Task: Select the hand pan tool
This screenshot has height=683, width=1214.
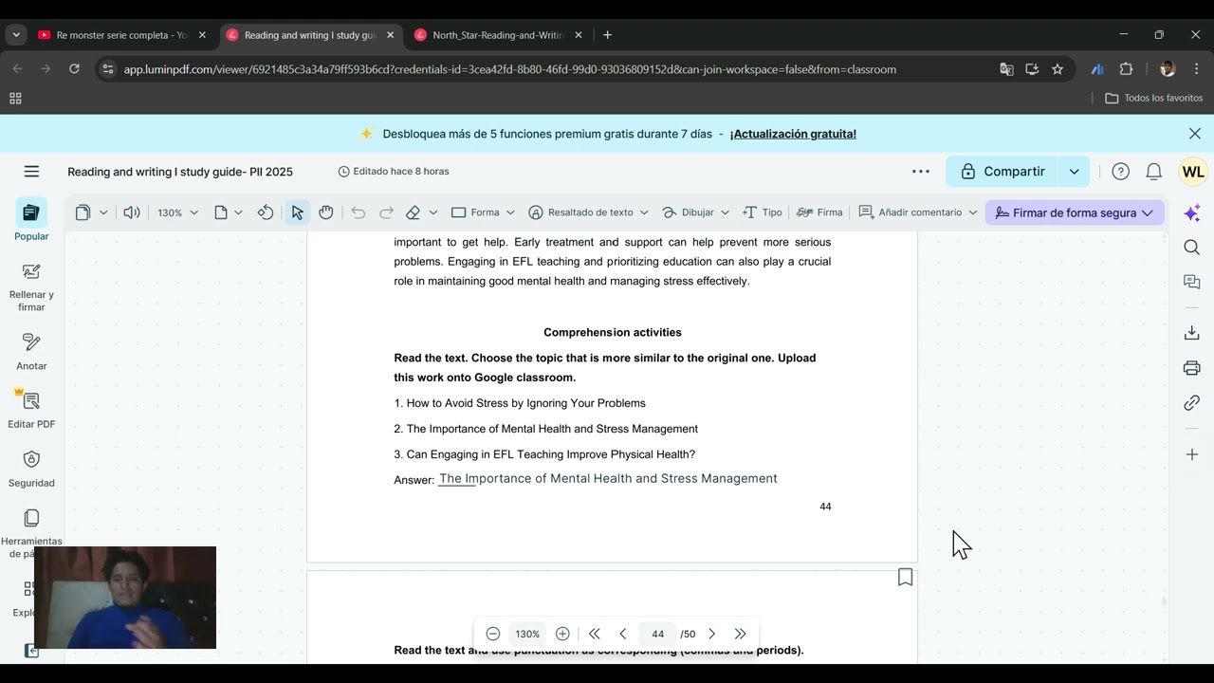Action: 326,212
